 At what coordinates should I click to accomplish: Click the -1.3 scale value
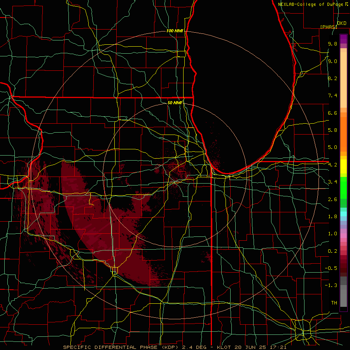coord(331,285)
